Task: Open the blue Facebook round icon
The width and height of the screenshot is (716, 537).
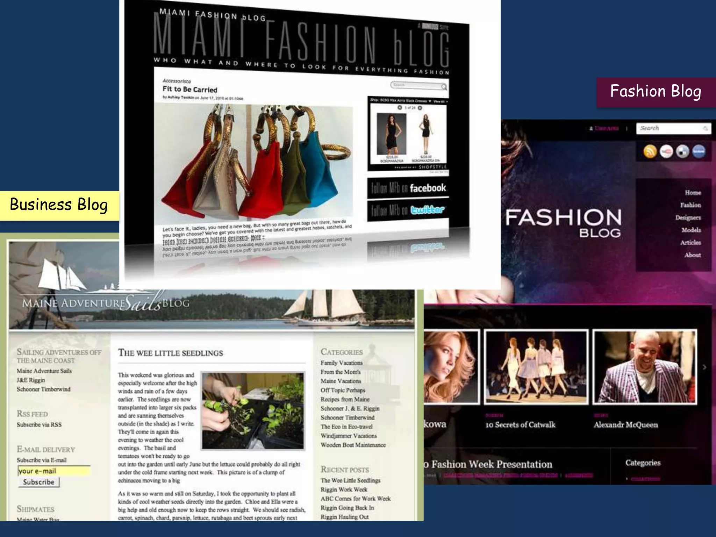Action: pyautogui.click(x=699, y=151)
